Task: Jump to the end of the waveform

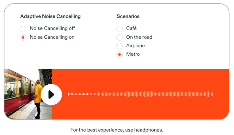Action: coord(212,94)
